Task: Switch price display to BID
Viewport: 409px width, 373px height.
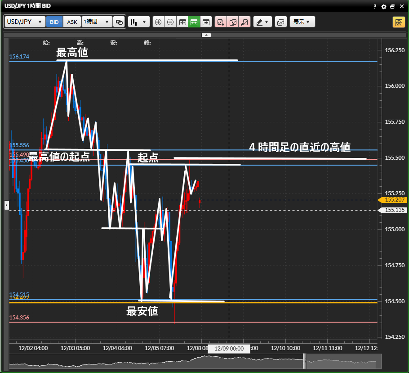Action: pyautogui.click(x=54, y=22)
